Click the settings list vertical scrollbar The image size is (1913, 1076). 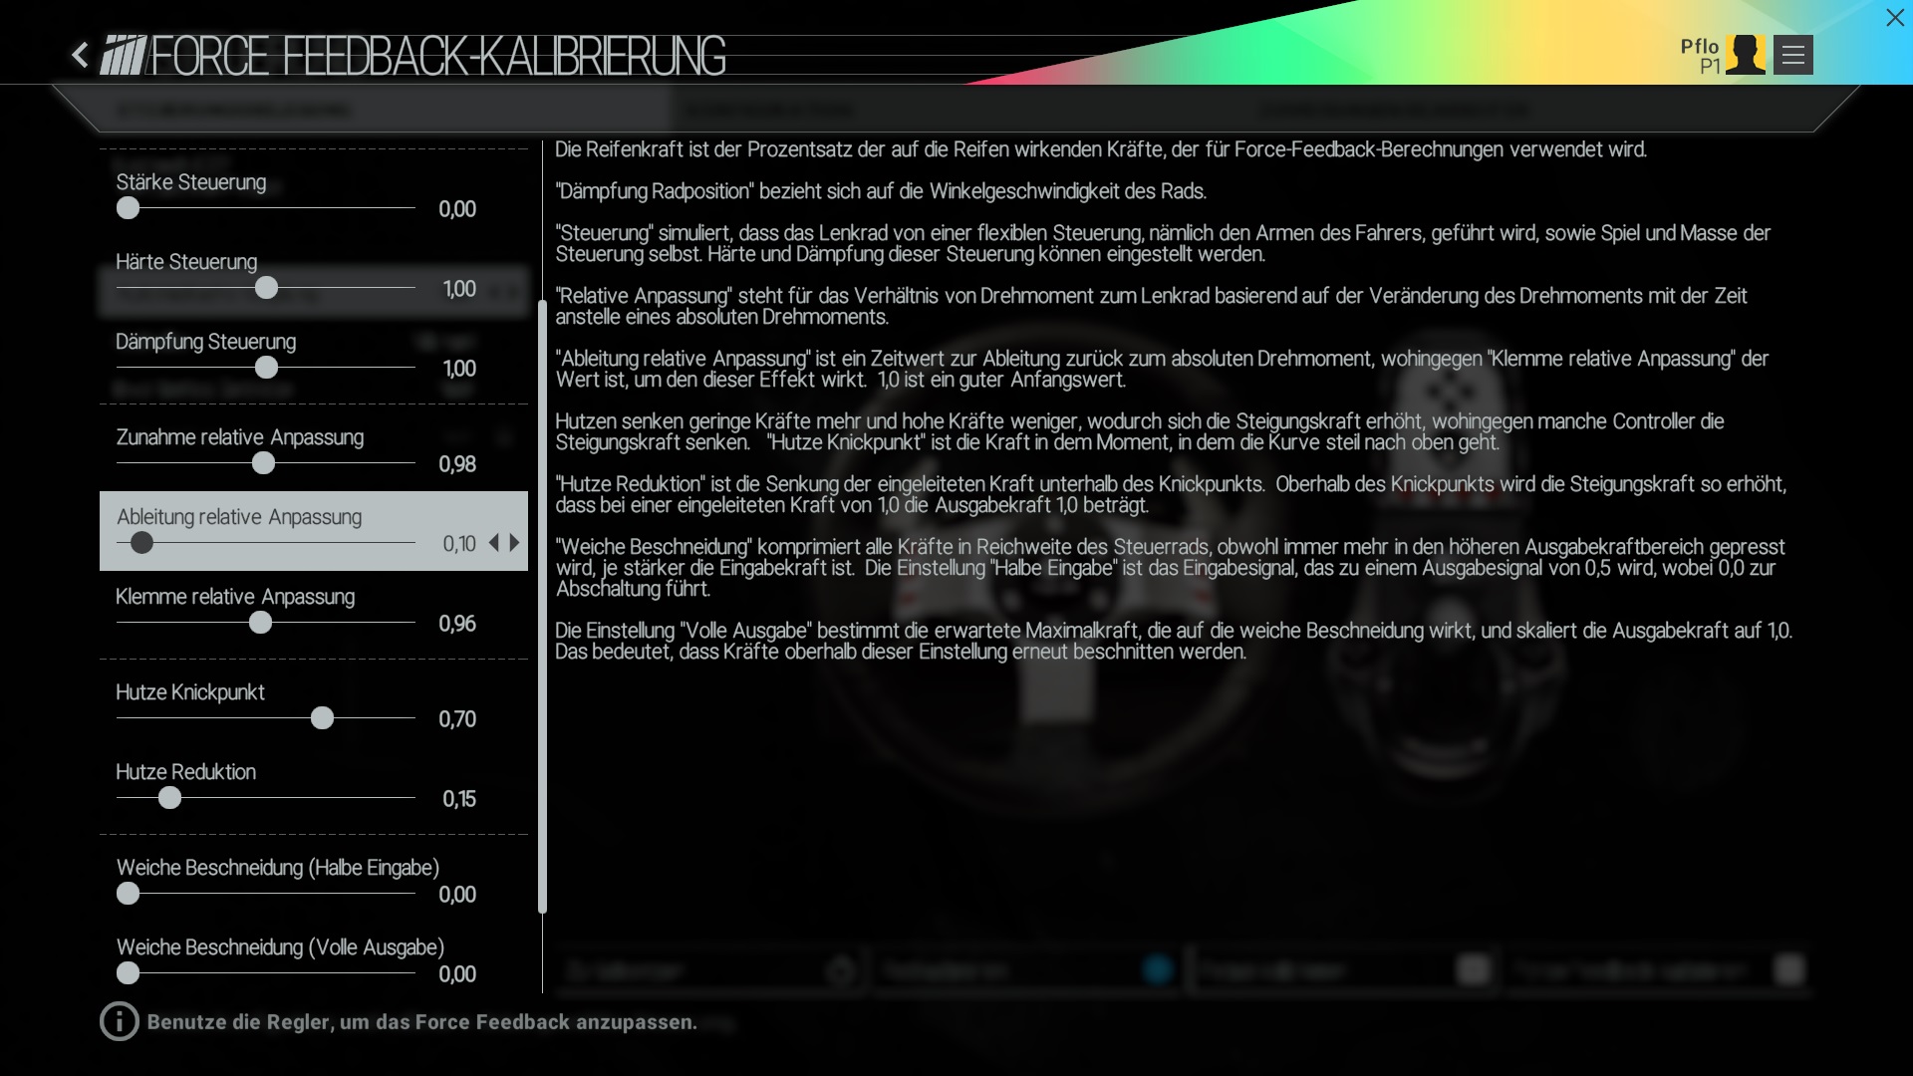pyautogui.click(x=542, y=608)
